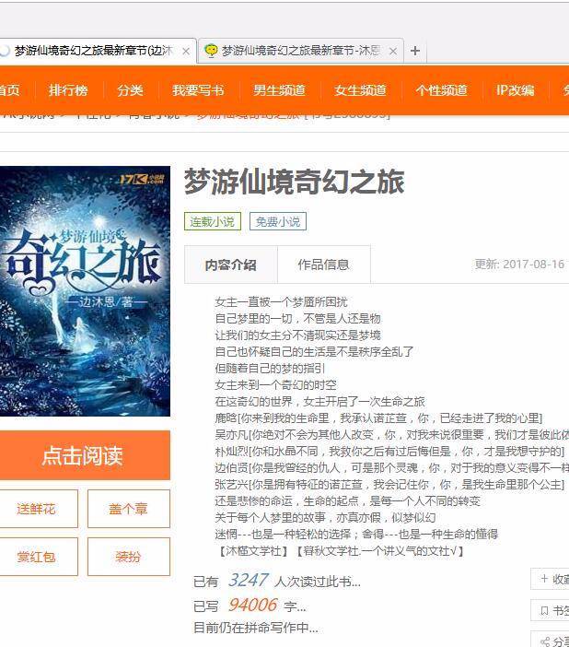Image resolution: width=569 pixels, height=647 pixels.
Task: Click the plus icon to add to favorites
Action: pos(544,579)
